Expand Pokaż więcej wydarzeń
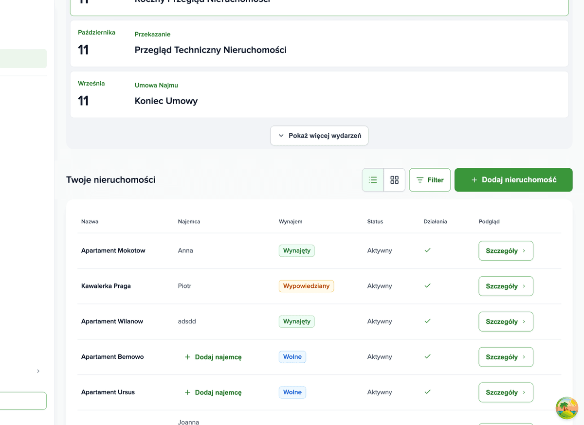The height and width of the screenshot is (425, 584). click(319, 136)
